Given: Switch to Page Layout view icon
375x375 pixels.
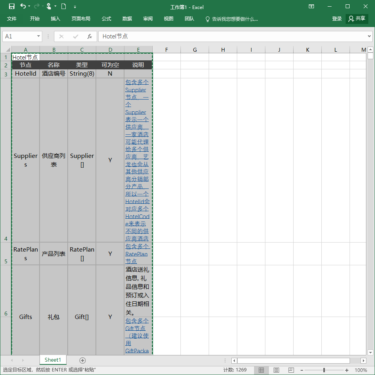Looking at the screenshot, I should (276, 370).
